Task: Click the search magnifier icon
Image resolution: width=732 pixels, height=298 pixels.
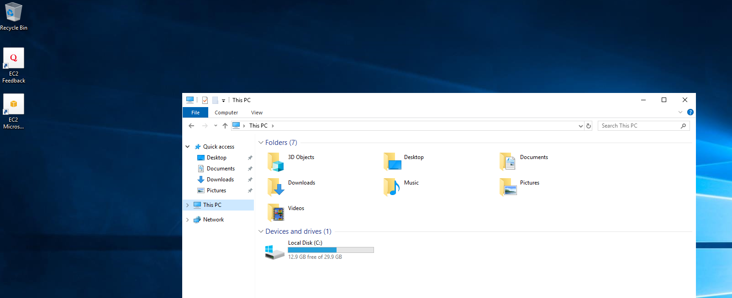Action: click(x=684, y=126)
